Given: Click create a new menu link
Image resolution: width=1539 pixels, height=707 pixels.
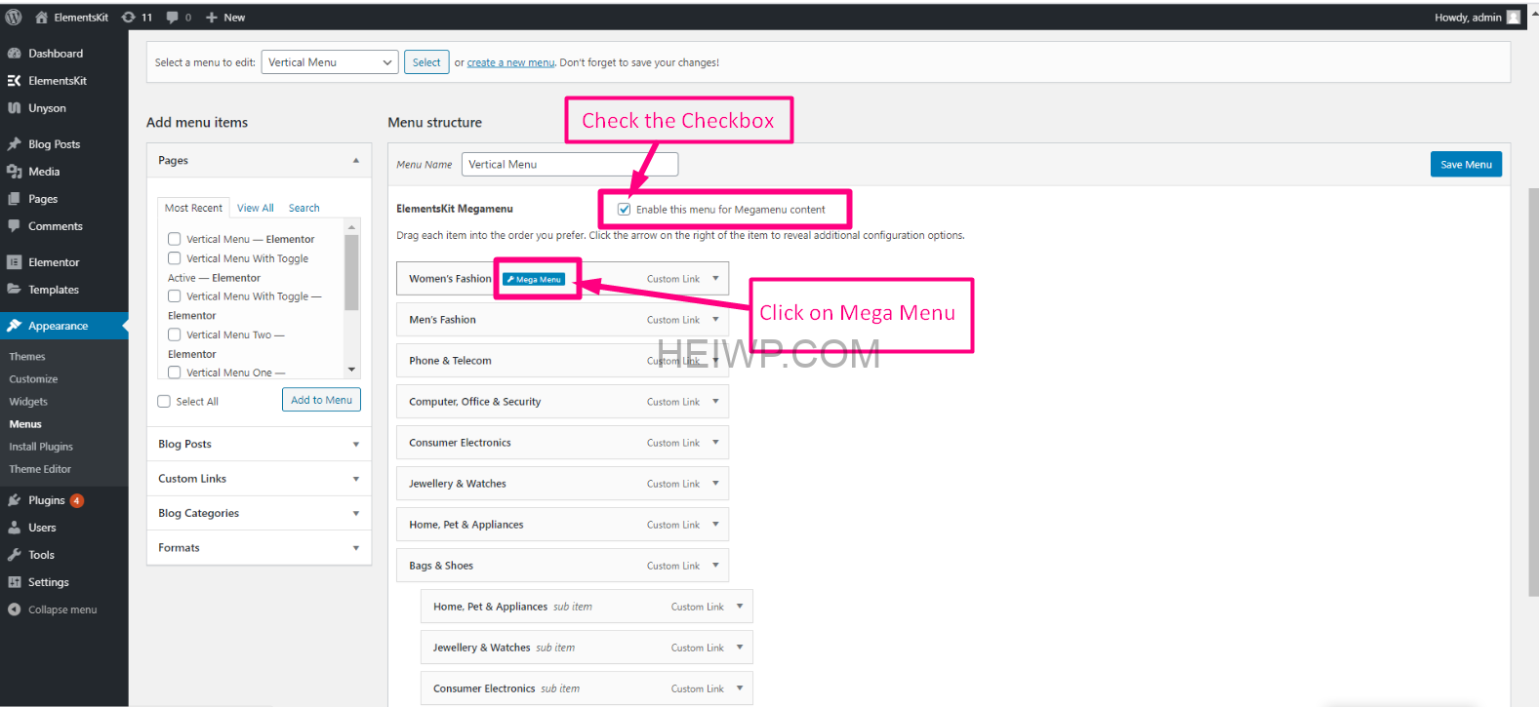Looking at the screenshot, I should pyautogui.click(x=510, y=62).
